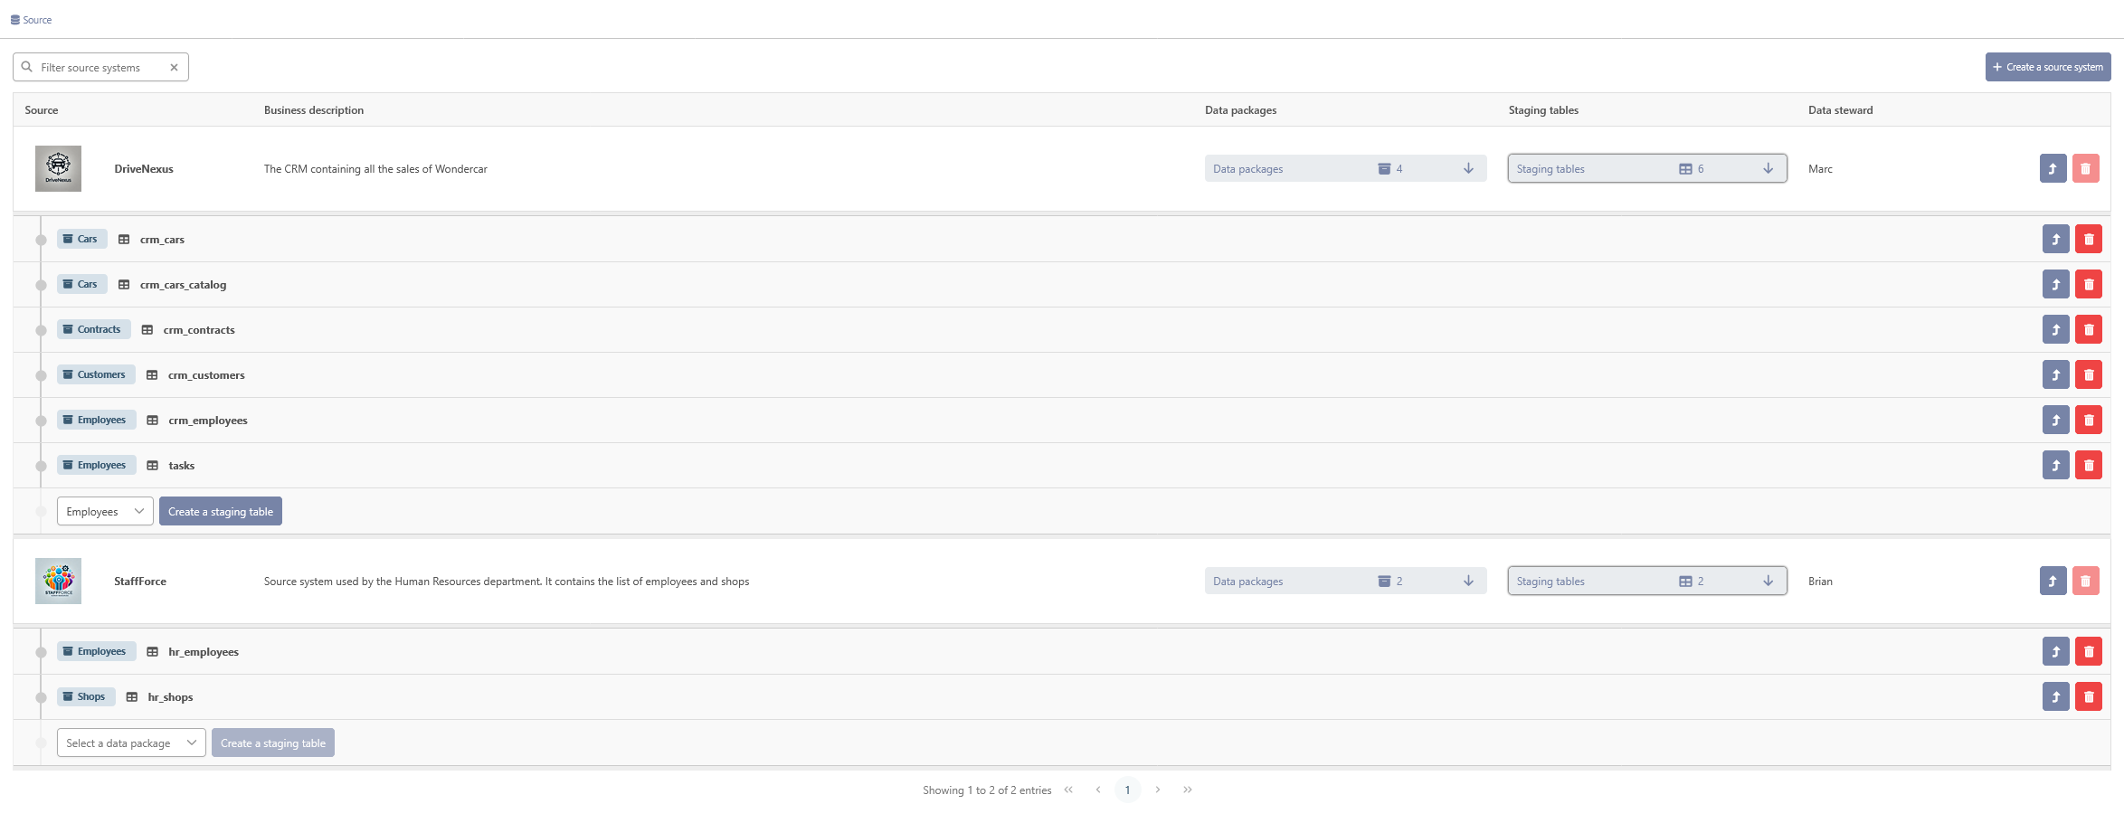2124x823 pixels.
Task: Delete the crm_cars staging table
Action: pyautogui.click(x=2089, y=239)
